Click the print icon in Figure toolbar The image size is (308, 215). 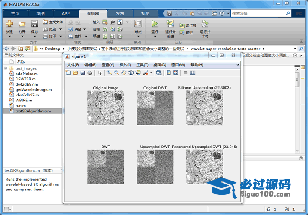click(90, 73)
